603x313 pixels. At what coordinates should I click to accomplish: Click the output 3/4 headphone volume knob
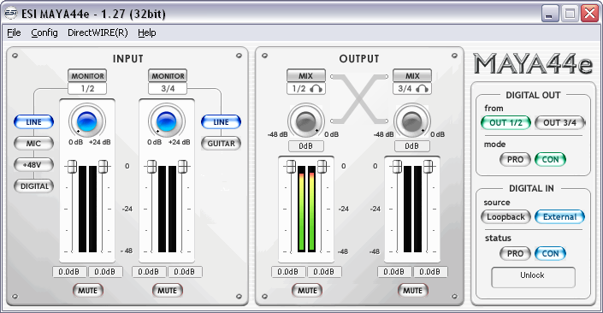point(412,121)
